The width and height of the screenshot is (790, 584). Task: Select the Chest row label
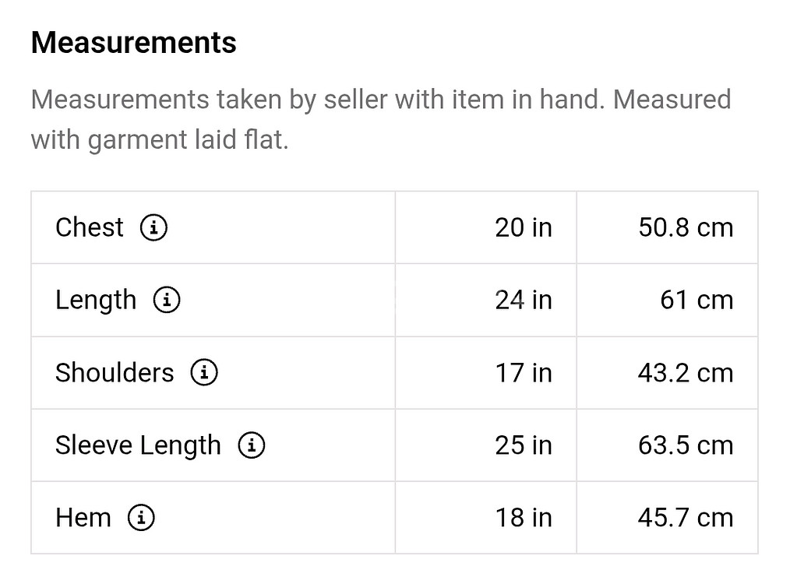click(x=89, y=227)
